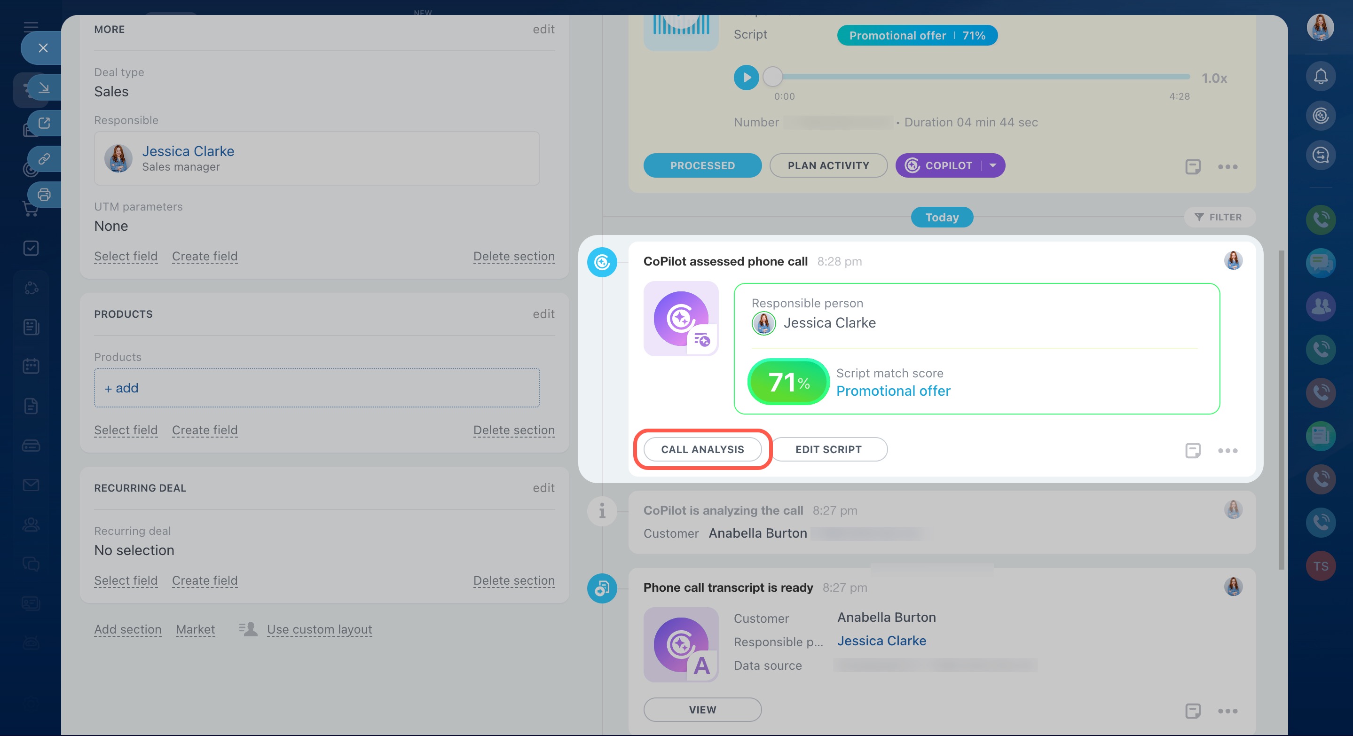1353x736 pixels.
Task: Add a product in Products field
Action: point(121,388)
